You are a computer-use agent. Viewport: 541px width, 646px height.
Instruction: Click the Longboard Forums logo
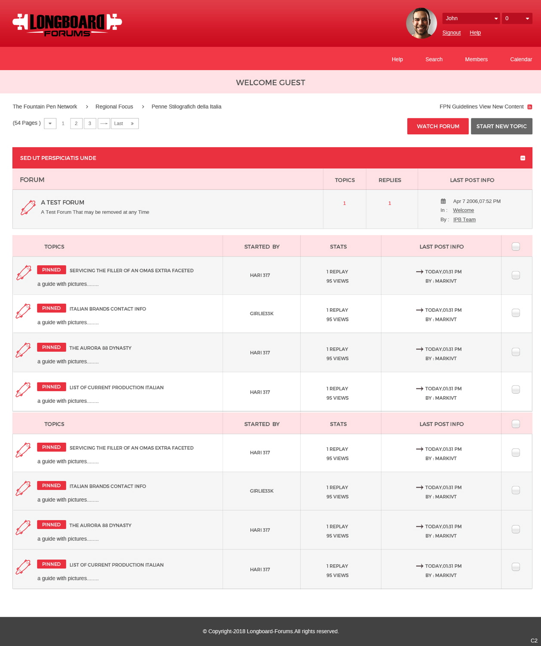[x=67, y=25]
